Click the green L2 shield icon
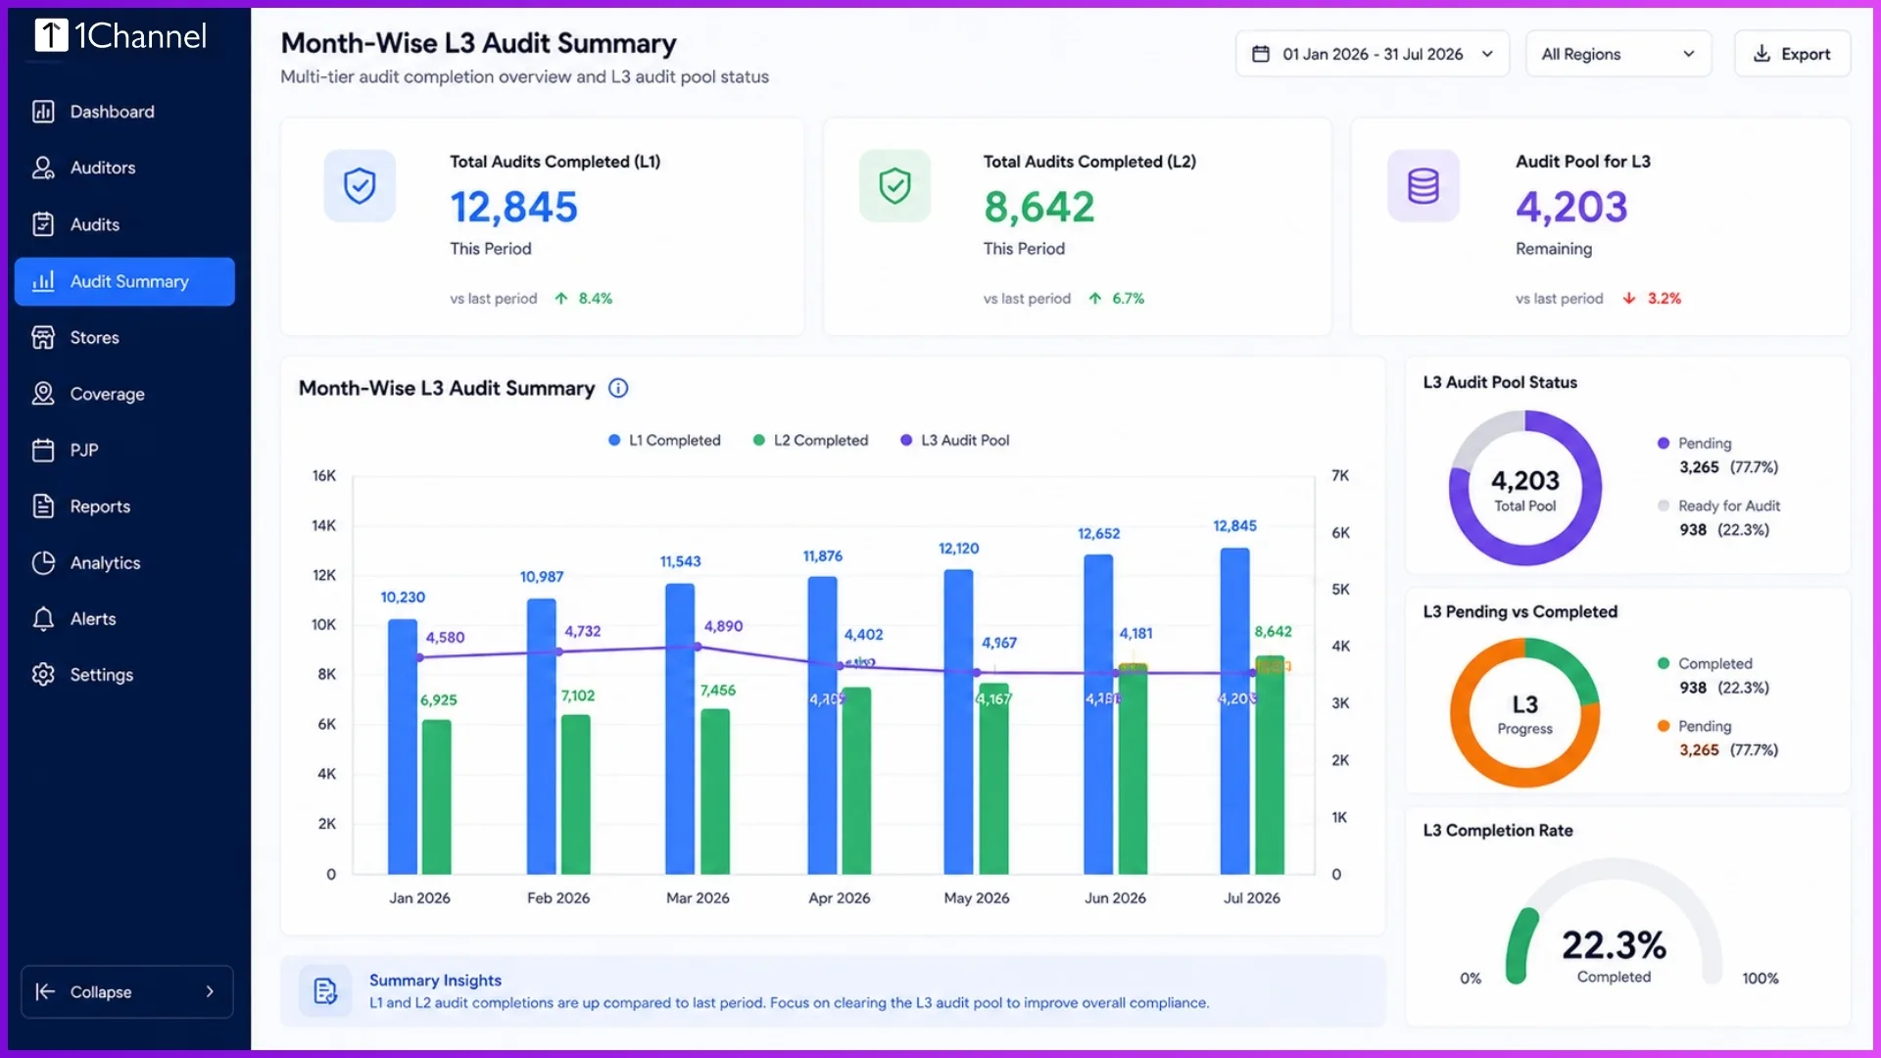This screenshot has width=1881, height=1058. tap(894, 185)
